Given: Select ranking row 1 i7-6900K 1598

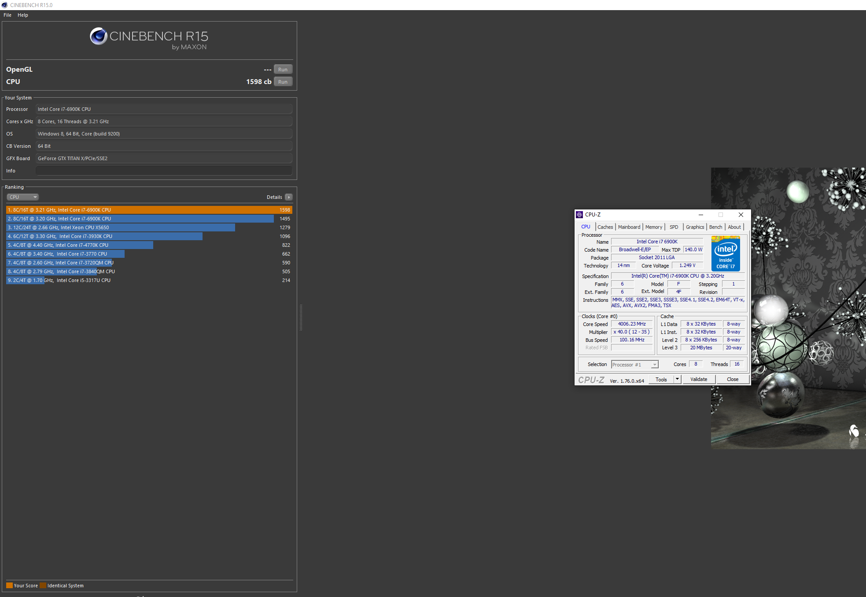Looking at the screenshot, I should pos(149,210).
